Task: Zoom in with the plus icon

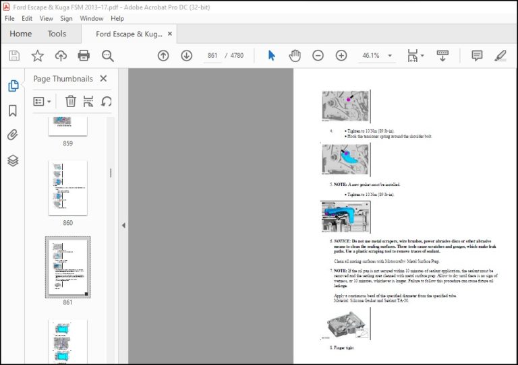Action: tap(341, 55)
